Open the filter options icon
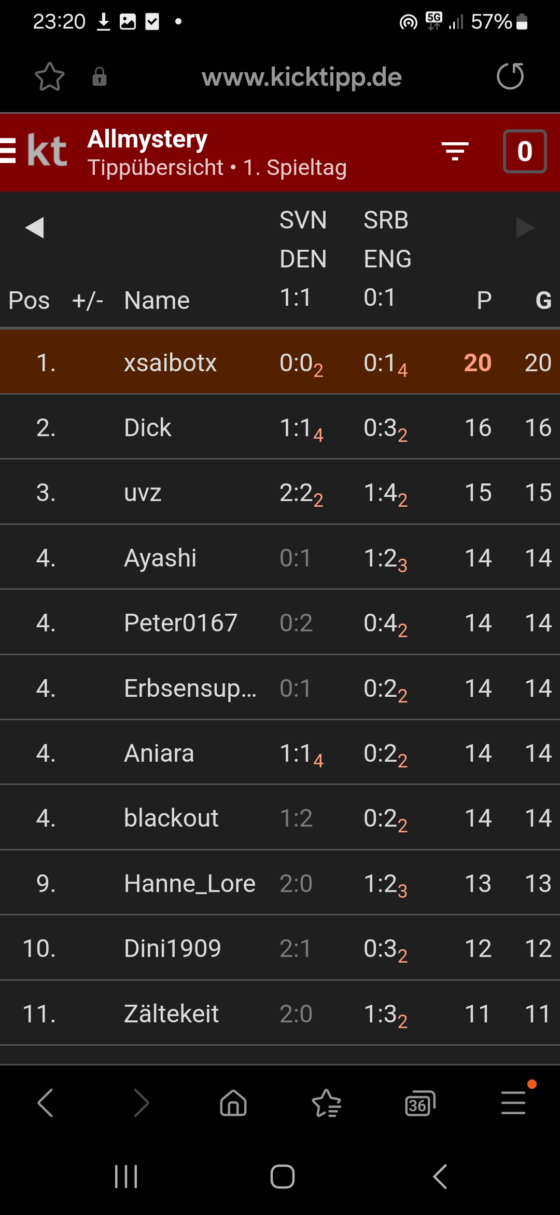560x1215 pixels. click(x=455, y=151)
